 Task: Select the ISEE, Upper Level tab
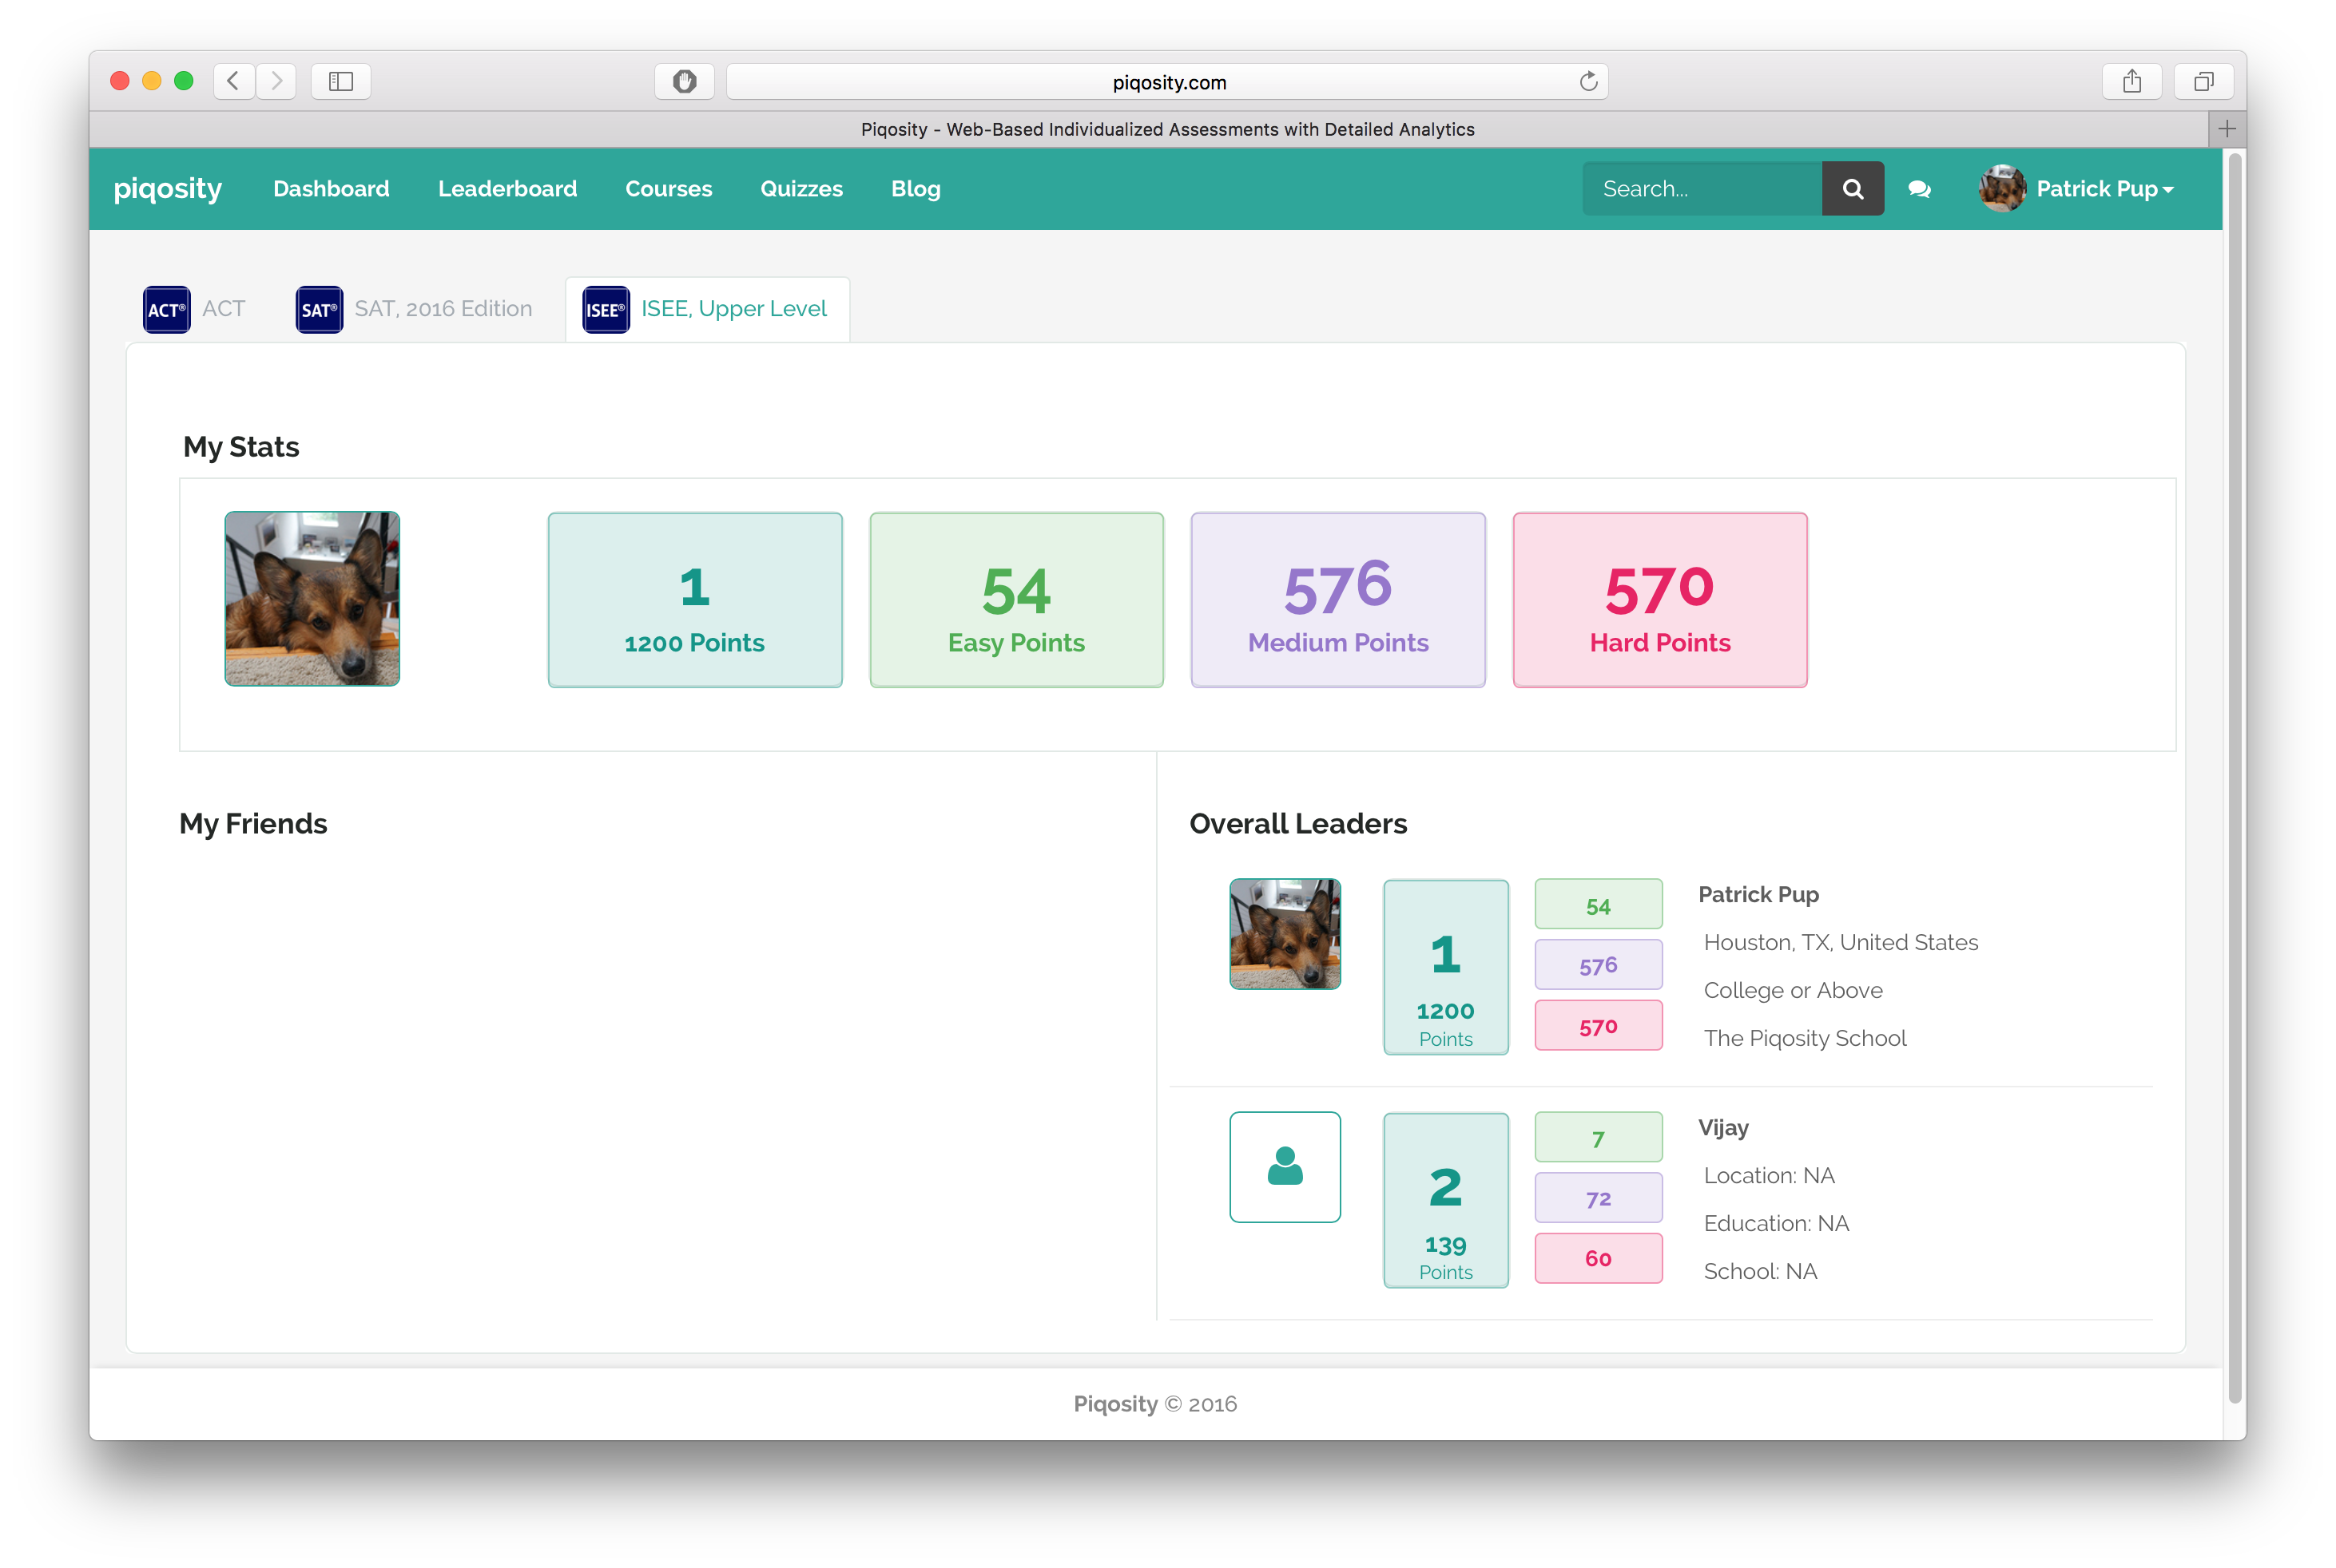tap(707, 309)
